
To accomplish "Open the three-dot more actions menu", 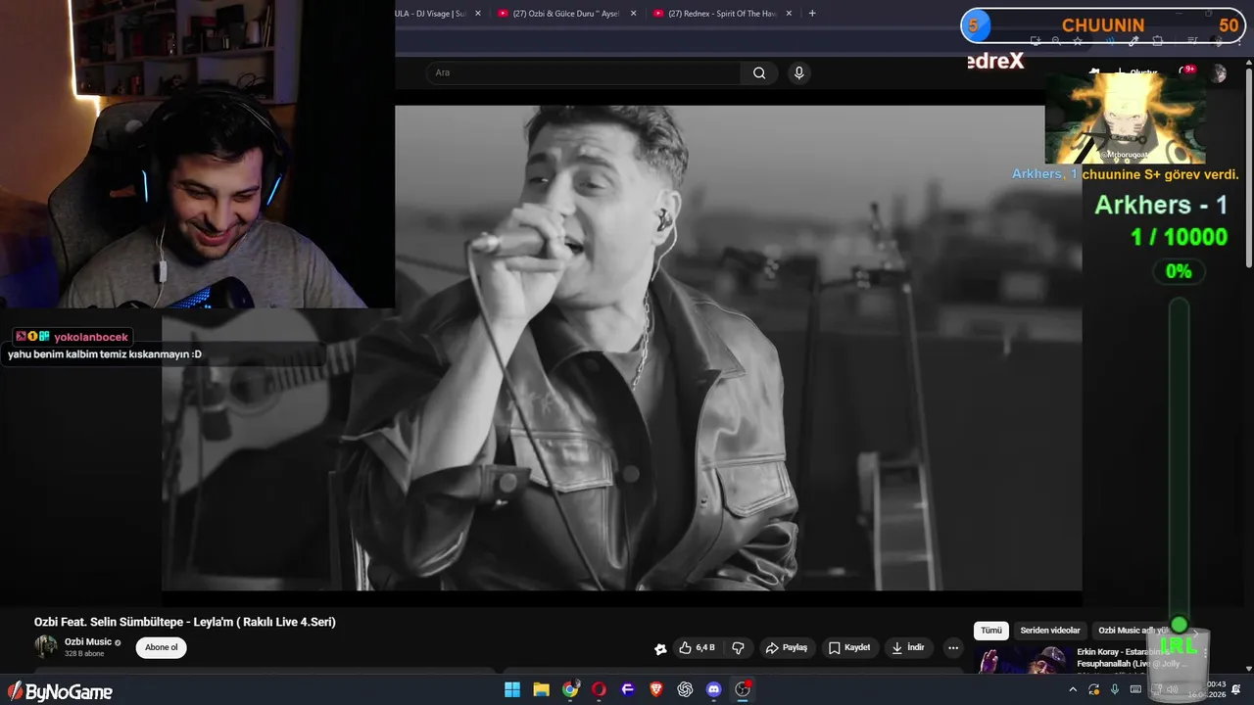I will click(953, 647).
